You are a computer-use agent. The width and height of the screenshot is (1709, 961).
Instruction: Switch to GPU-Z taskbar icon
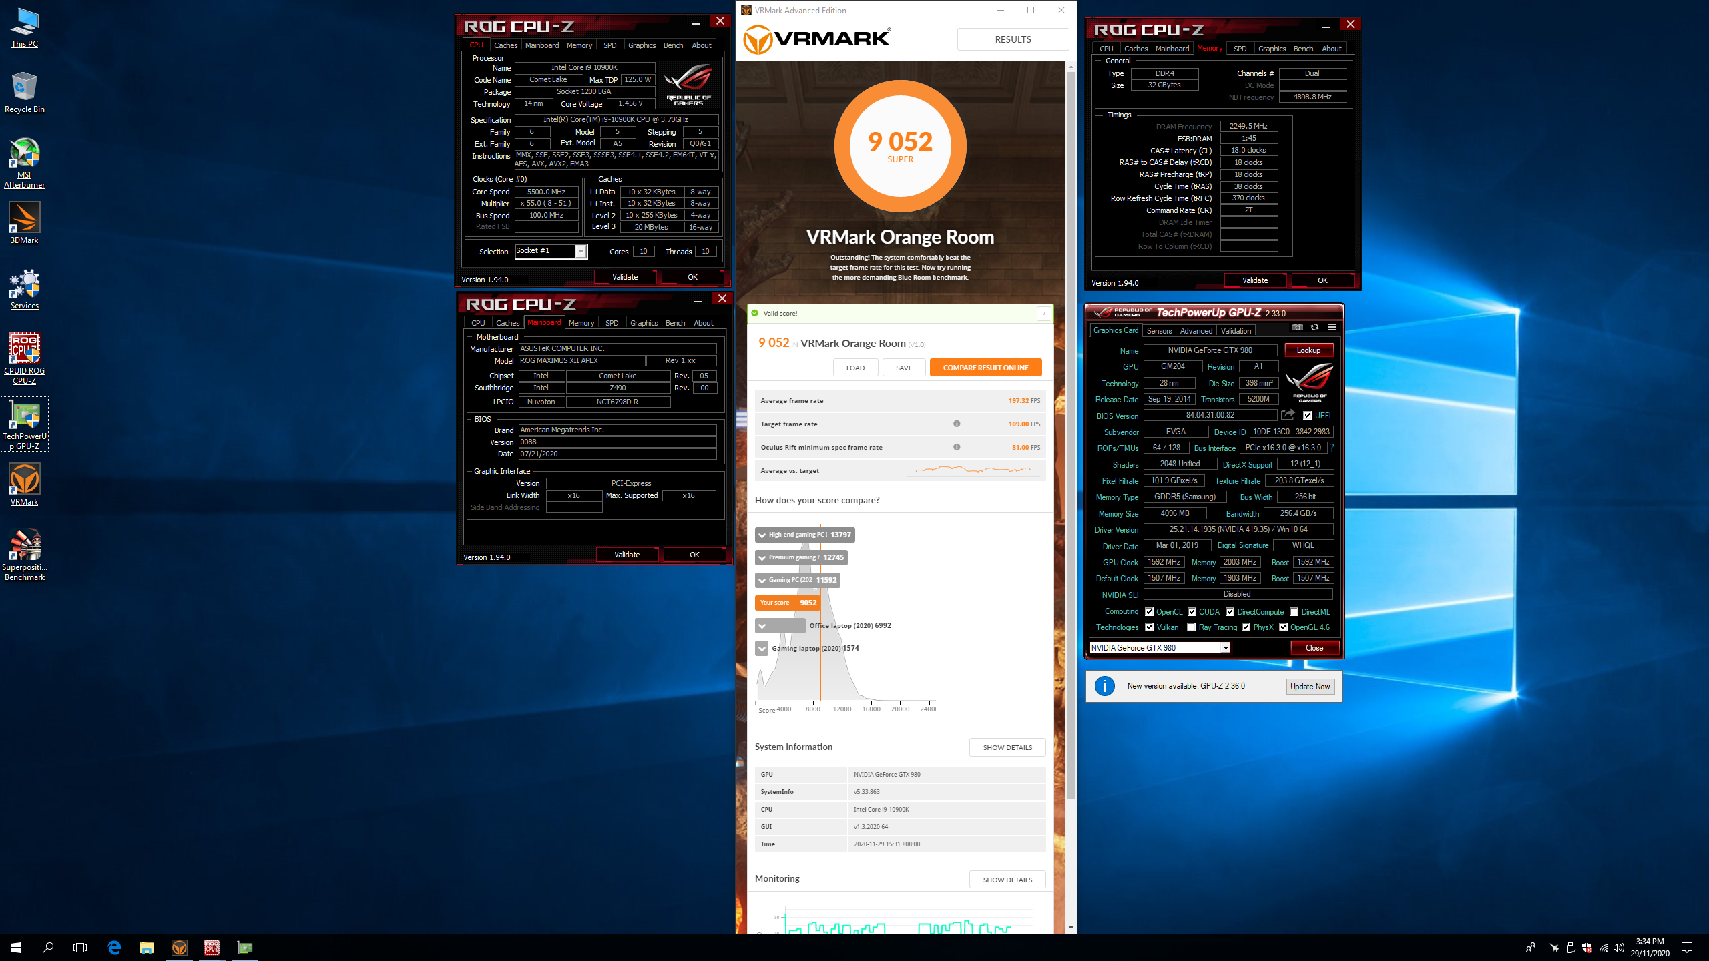pyautogui.click(x=245, y=948)
